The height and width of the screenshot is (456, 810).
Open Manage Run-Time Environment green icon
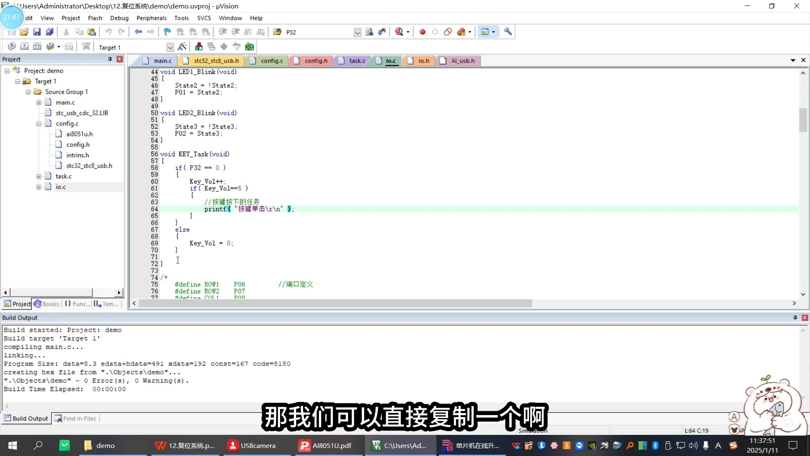pos(249,47)
